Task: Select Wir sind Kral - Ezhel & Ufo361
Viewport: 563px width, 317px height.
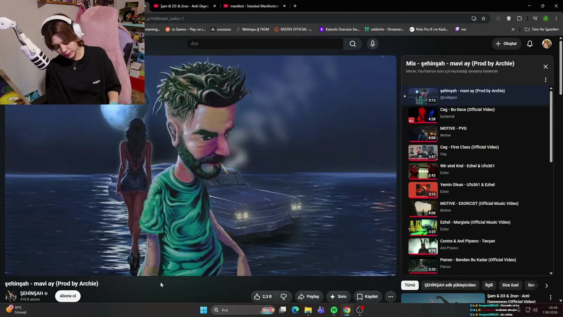Action: (477, 171)
